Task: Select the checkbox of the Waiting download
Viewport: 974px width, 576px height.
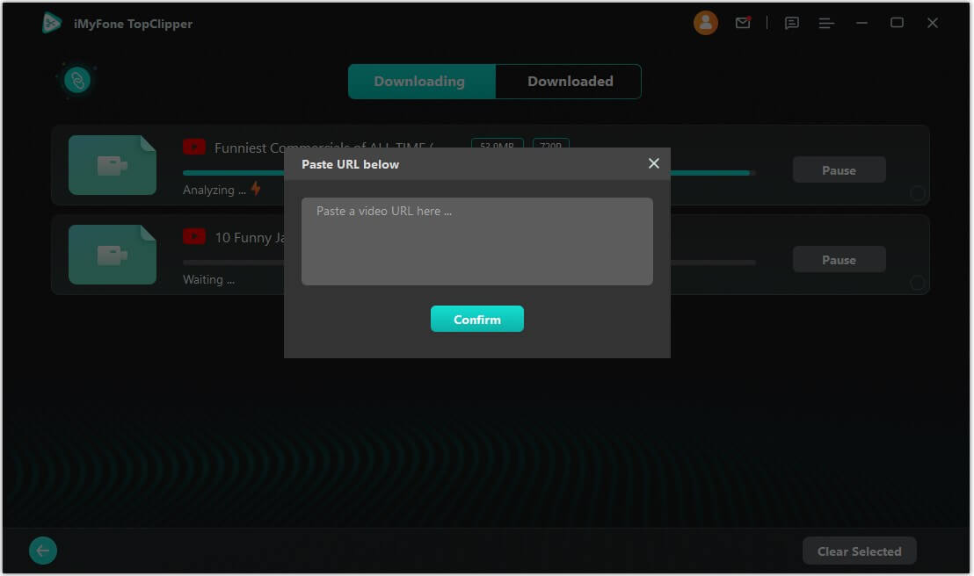Action: (x=917, y=283)
